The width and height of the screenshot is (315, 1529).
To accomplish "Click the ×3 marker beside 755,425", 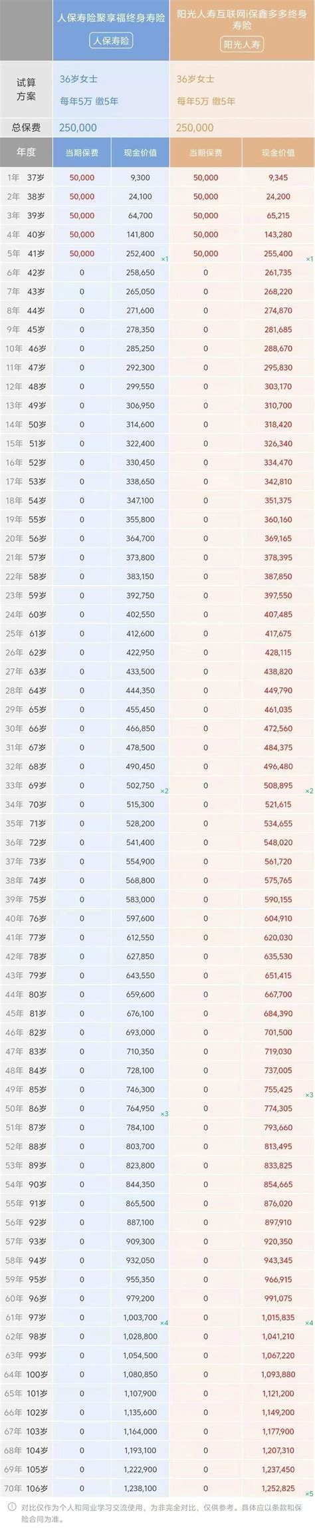I will pos(309,1095).
